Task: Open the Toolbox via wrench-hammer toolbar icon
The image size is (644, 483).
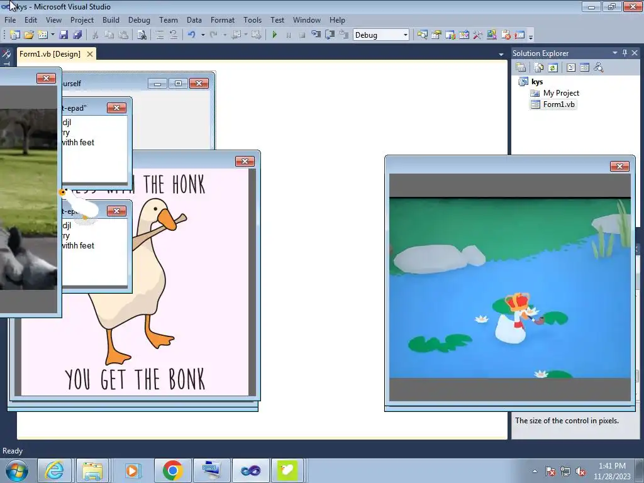Action: click(x=478, y=35)
